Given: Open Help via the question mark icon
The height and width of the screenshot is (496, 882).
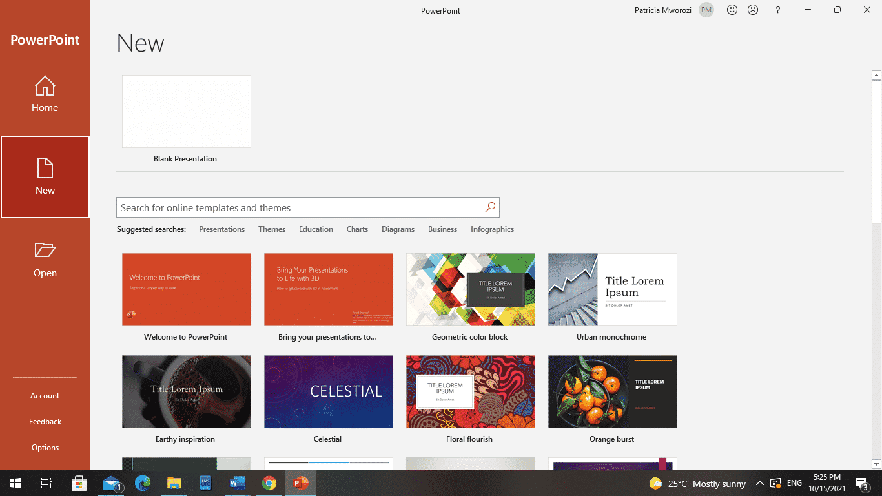Looking at the screenshot, I should tap(777, 10).
